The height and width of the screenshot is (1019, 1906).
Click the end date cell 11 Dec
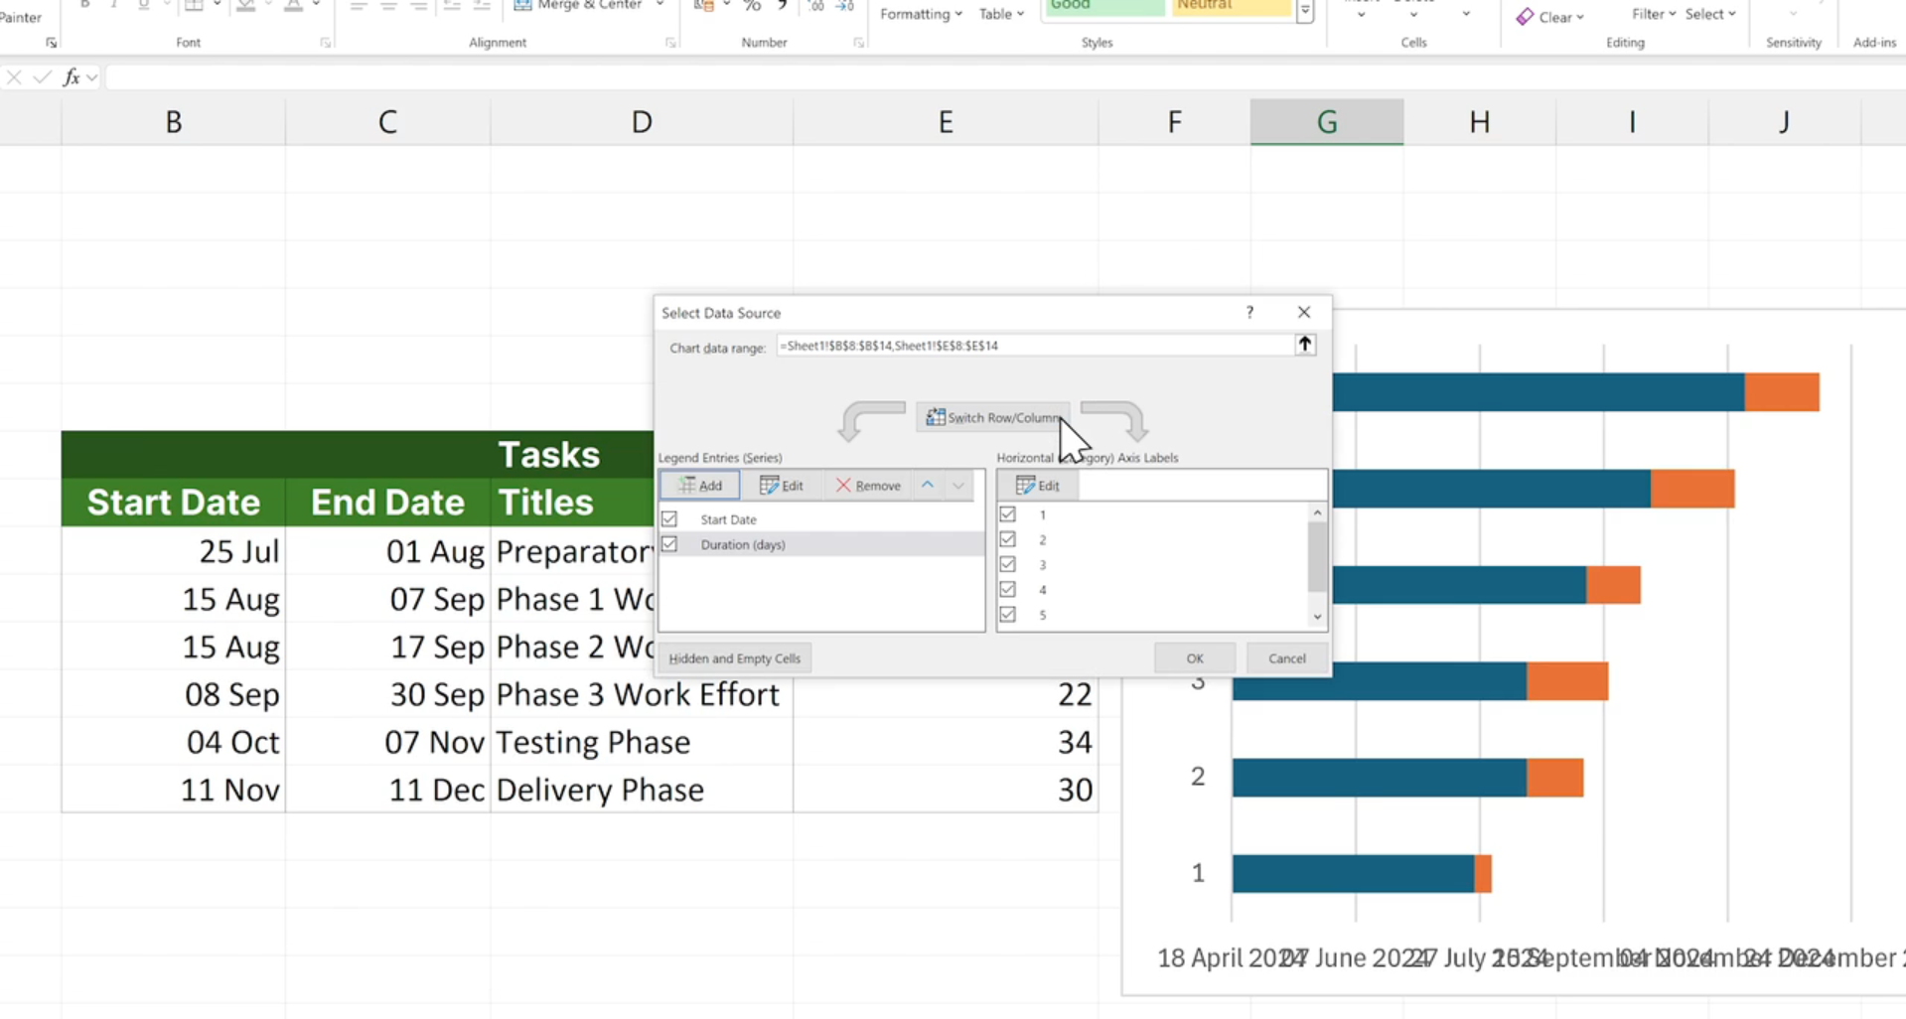point(387,790)
